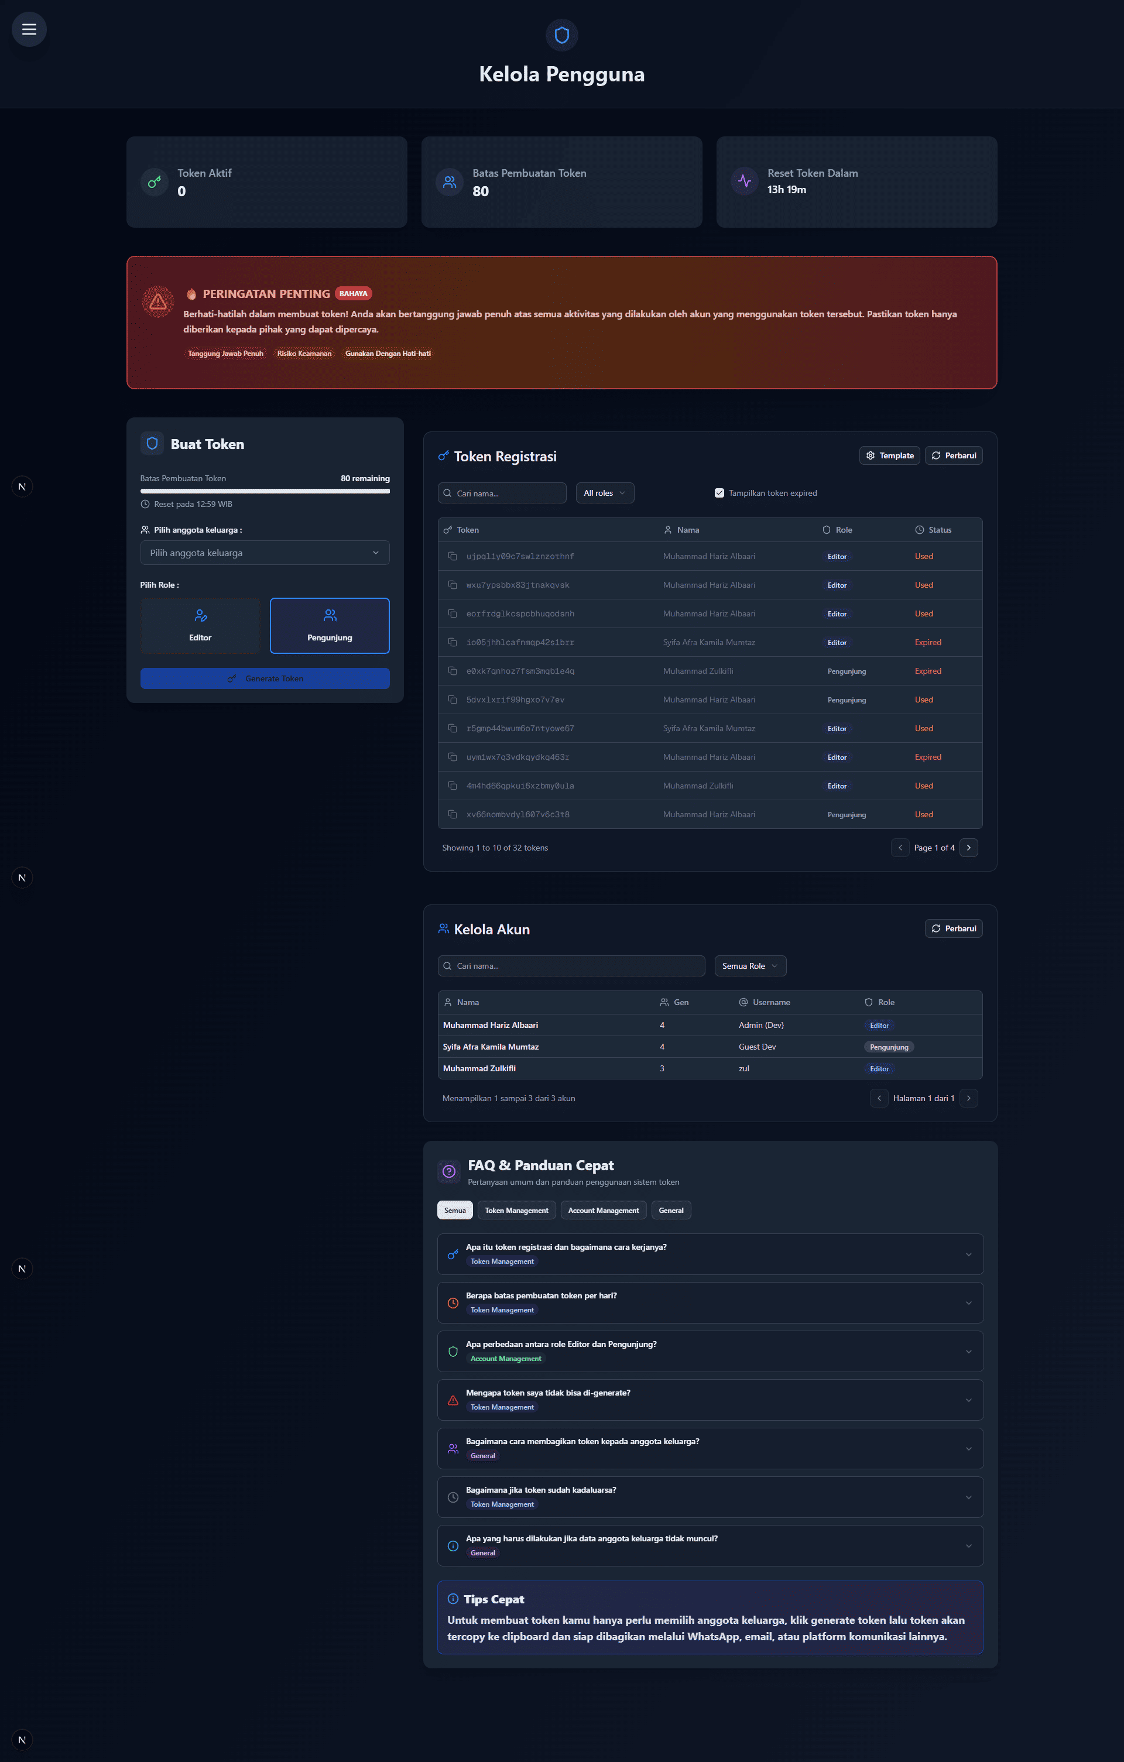
Task: Click the Admin (Dev) username cell
Action: 761,1025
